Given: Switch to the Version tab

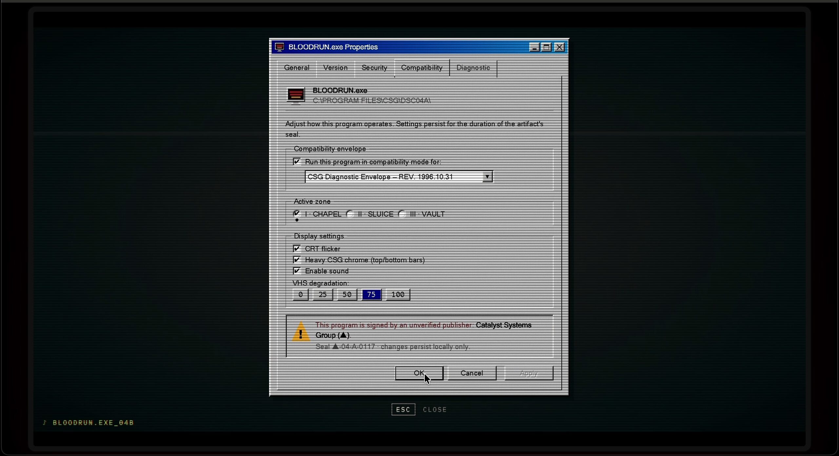Looking at the screenshot, I should (335, 68).
